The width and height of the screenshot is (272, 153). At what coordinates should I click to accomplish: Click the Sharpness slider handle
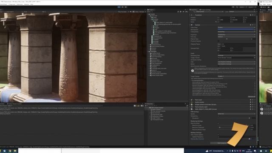tap(249, 118)
